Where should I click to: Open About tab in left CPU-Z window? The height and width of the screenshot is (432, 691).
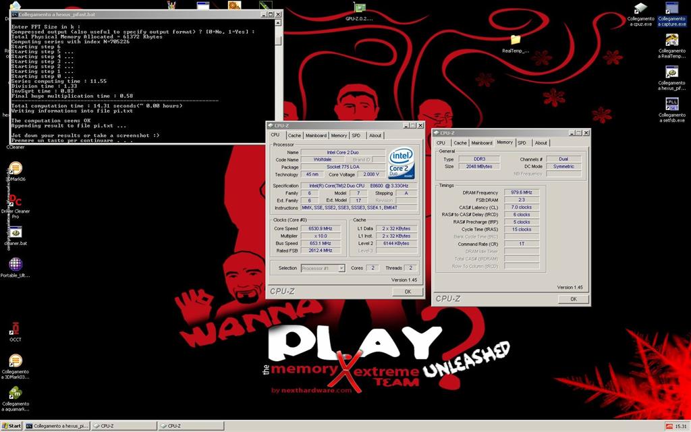[x=375, y=135]
